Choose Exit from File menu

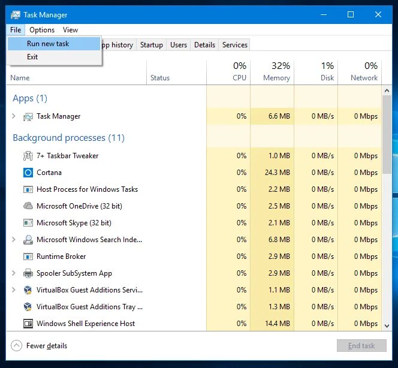(x=54, y=57)
